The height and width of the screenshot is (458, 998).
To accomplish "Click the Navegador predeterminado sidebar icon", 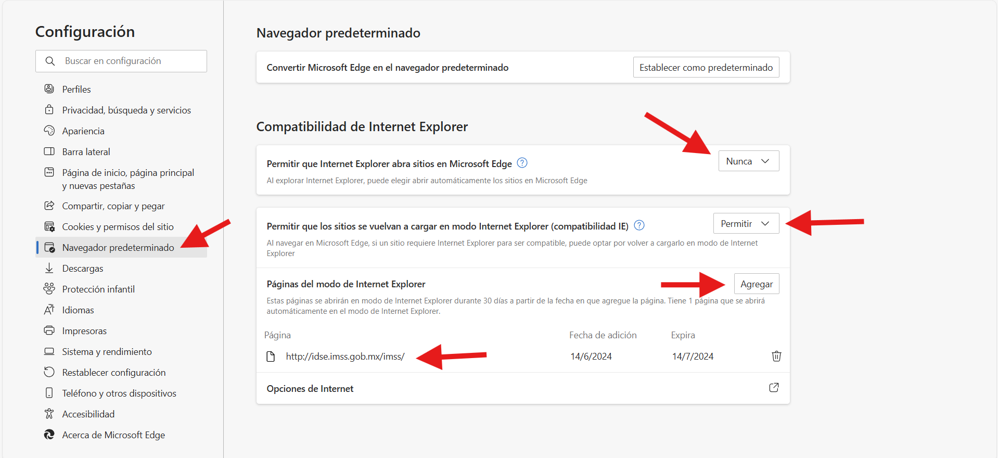I will (x=49, y=247).
